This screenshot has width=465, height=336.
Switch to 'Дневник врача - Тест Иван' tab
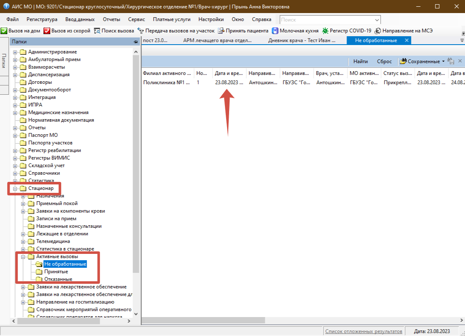pyautogui.click(x=302, y=40)
